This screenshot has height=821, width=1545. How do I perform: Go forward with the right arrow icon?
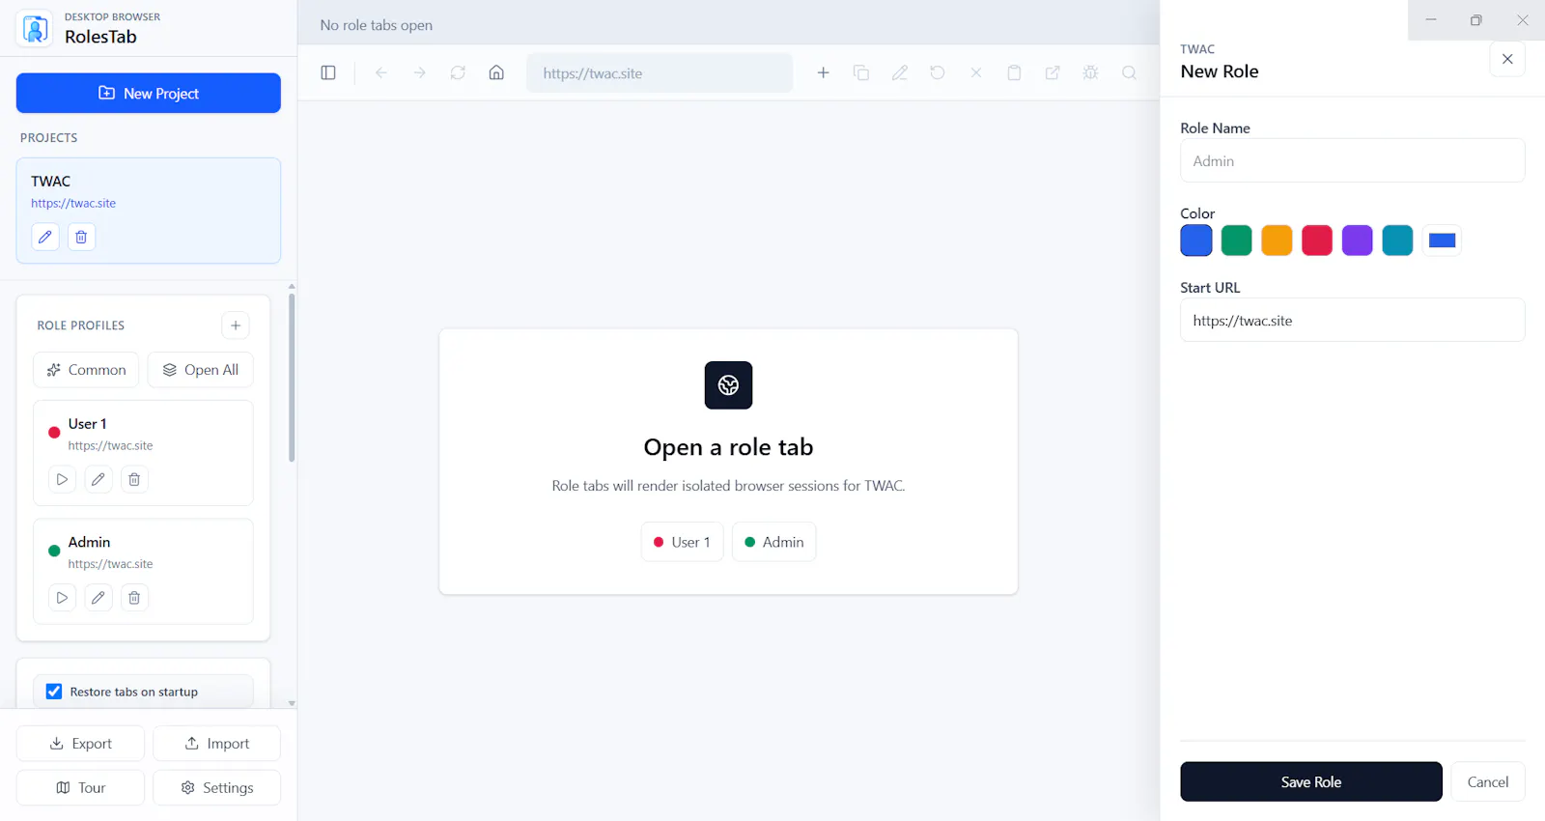click(x=419, y=72)
